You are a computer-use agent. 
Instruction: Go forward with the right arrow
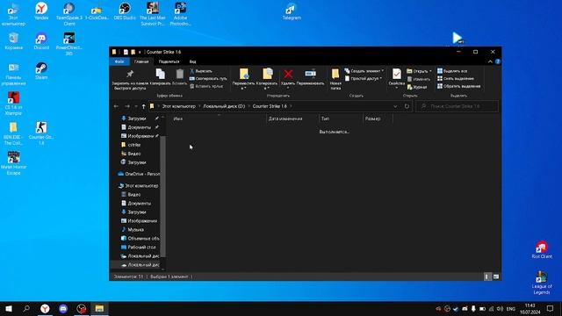tap(127, 106)
